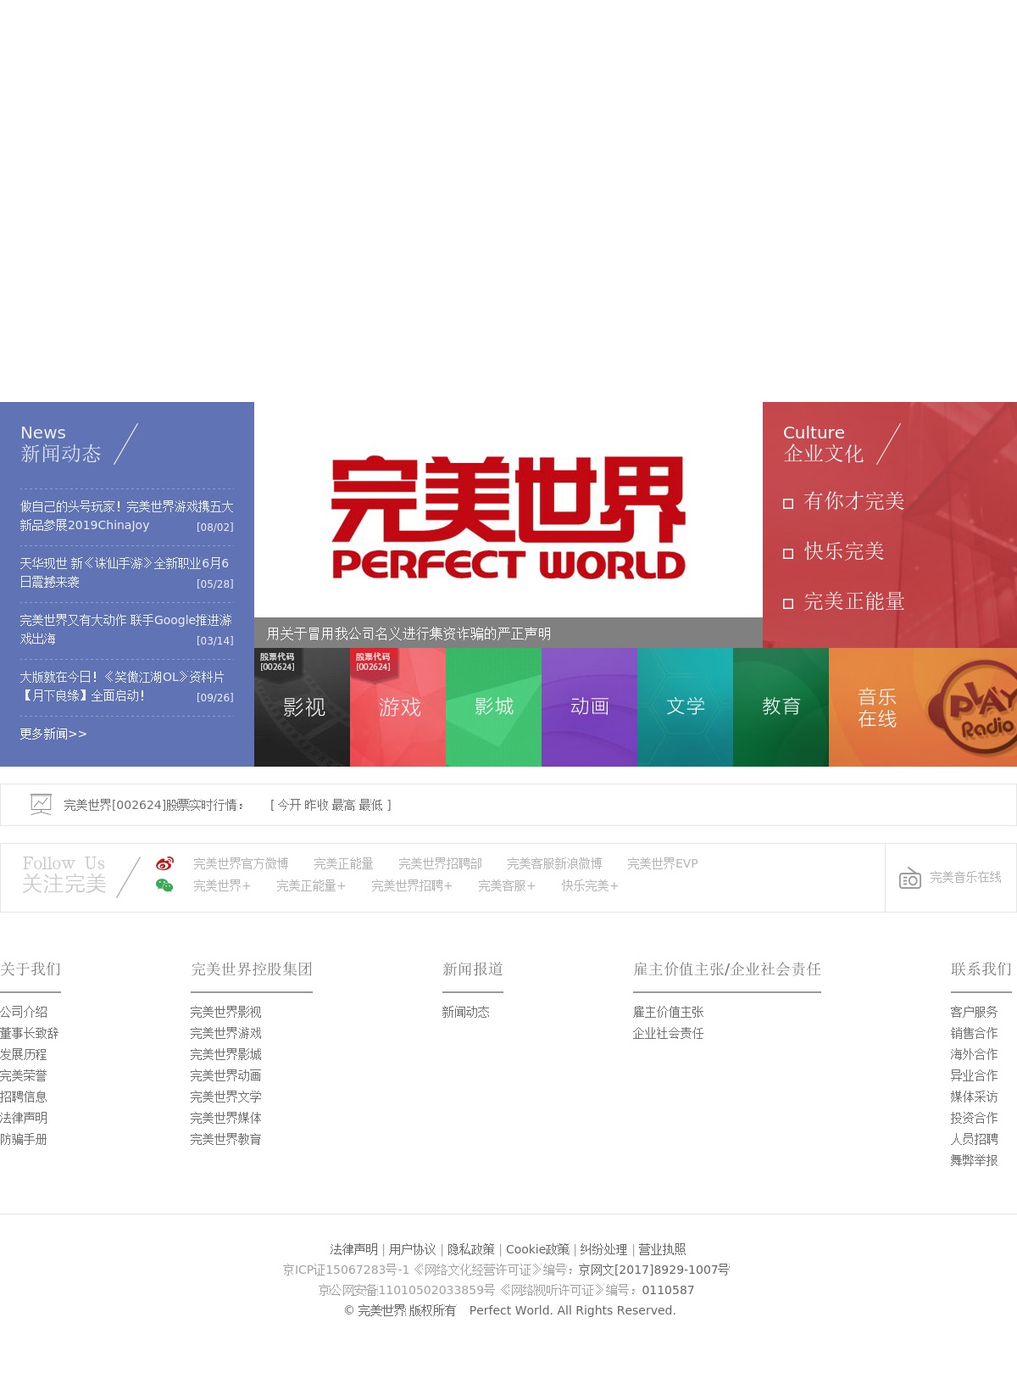Click 完美客服新浪微博 link
Image resolution: width=1017 pixels, height=1390 pixels.
point(554,863)
